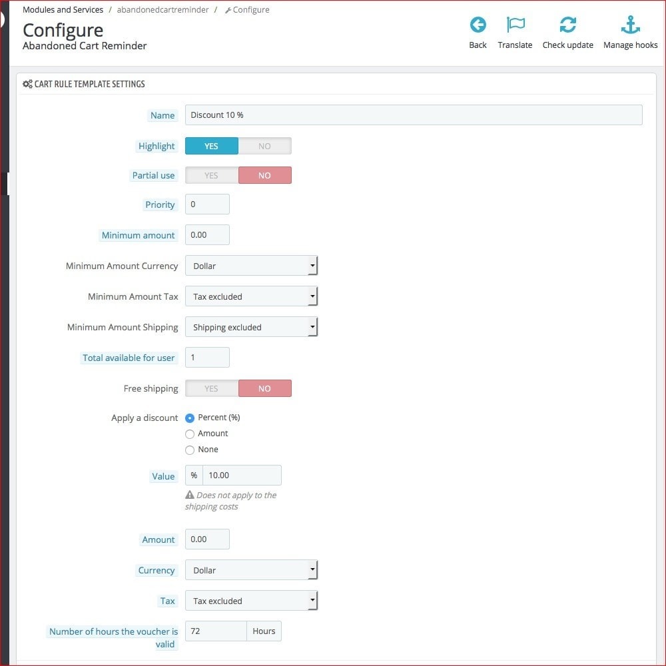The width and height of the screenshot is (666, 666).
Task: Set Partial use to YES
Action: [212, 175]
